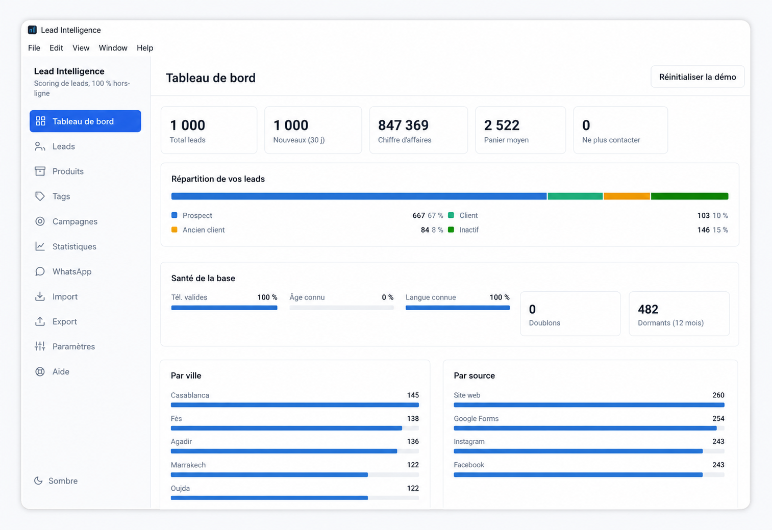Click the Dormants (12 mois) card
Image resolution: width=772 pixels, height=530 pixels.
[679, 314]
